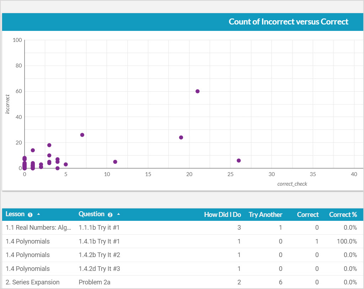
Task: Click the ascending arrow next to Question
Action: tap(118, 214)
